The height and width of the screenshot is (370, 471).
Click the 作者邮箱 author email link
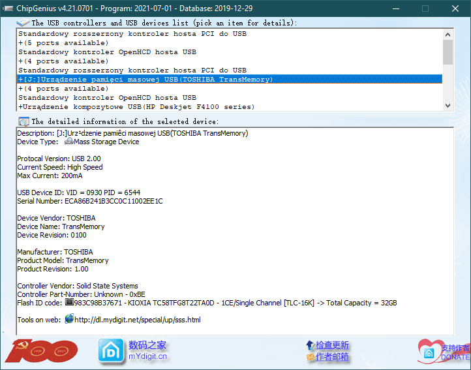(332, 357)
